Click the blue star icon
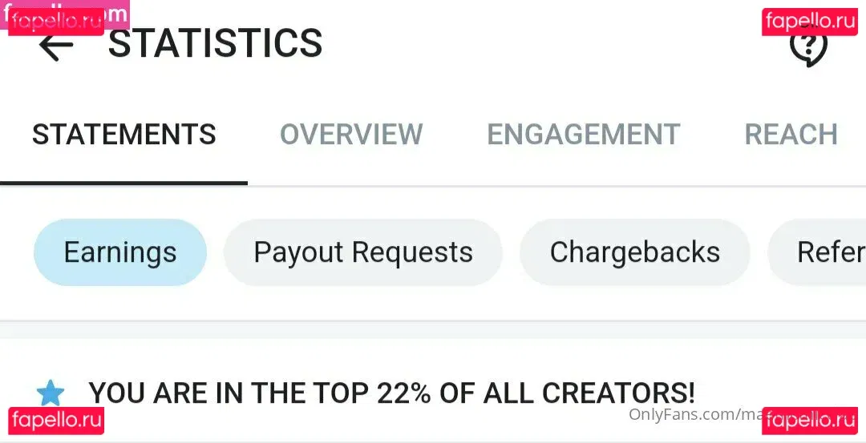 tap(51, 393)
